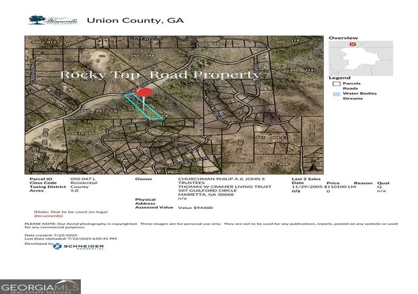Click the Taxing District value "County"

(80, 187)
